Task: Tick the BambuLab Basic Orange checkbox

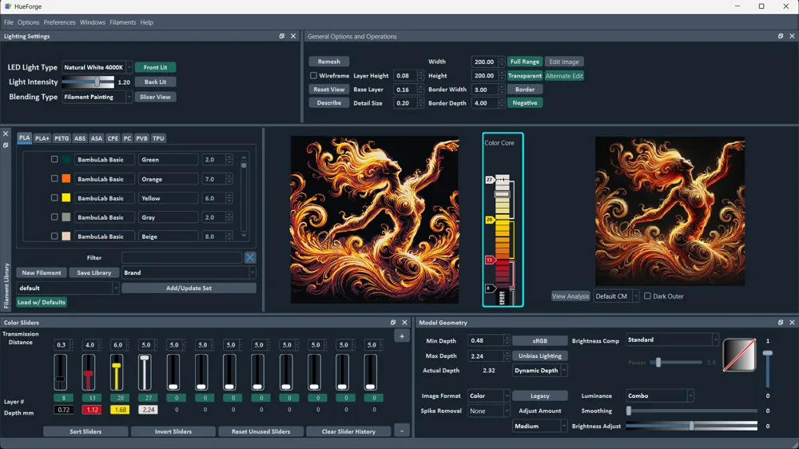Action: (54, 179)
